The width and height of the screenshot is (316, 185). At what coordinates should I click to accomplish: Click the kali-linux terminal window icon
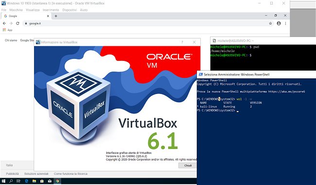coord(214,41)
